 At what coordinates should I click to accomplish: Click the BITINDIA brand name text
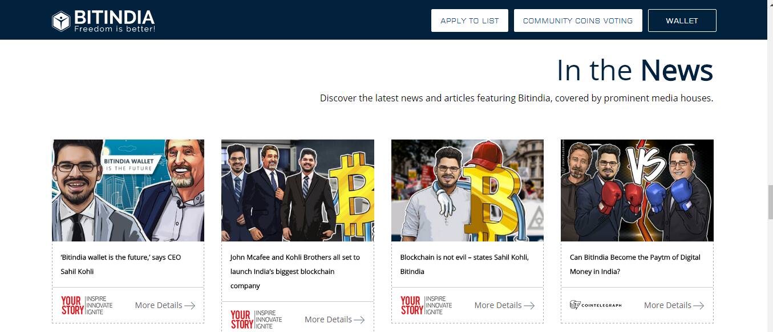click(114, 17)
